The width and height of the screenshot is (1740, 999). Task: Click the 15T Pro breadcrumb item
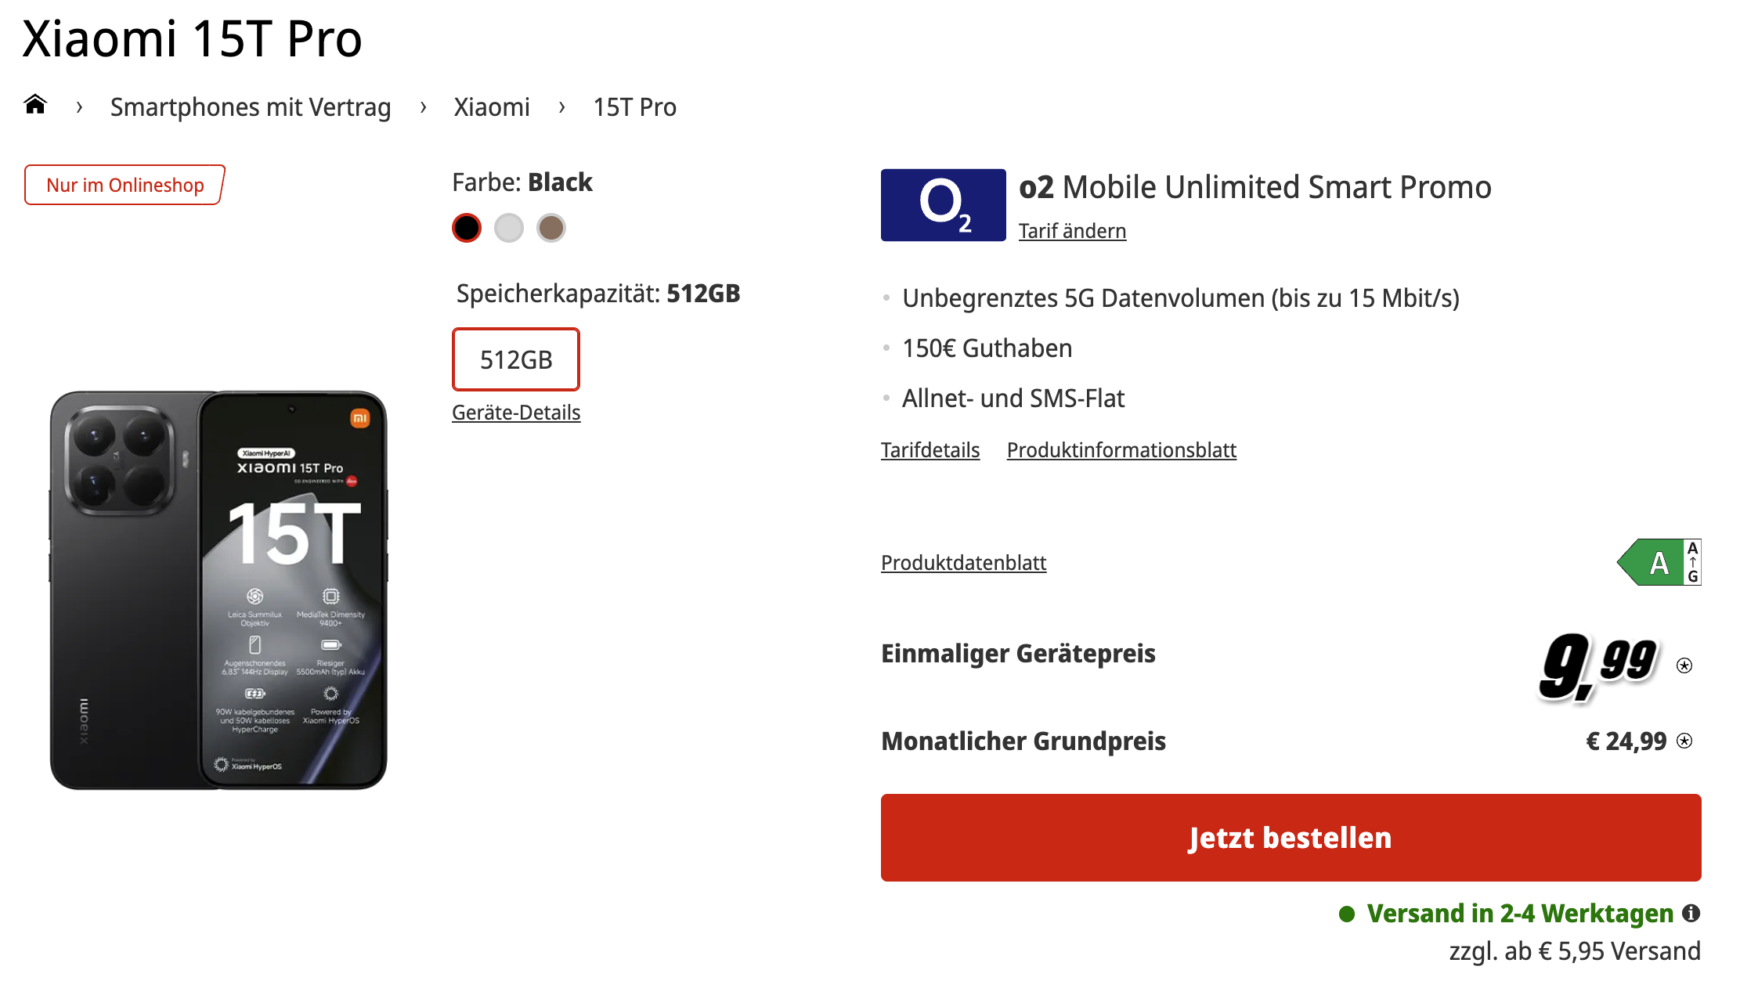tap(634, 107)
